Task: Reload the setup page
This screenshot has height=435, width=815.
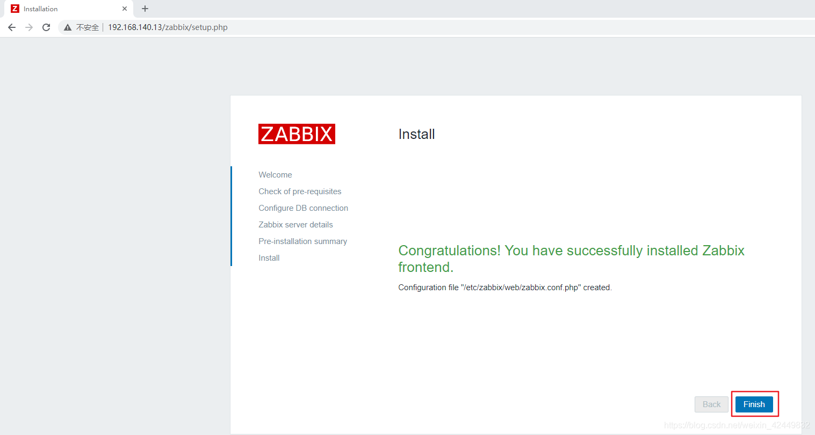Action: point(46,27)
